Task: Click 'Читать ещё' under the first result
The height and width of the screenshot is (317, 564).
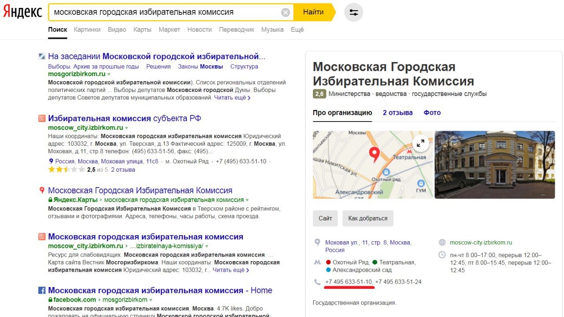Action: tap(232, 97)
